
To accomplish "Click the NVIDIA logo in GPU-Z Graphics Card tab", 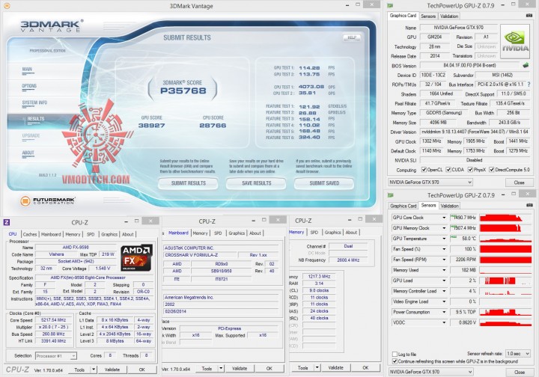I will click(515, 42).
